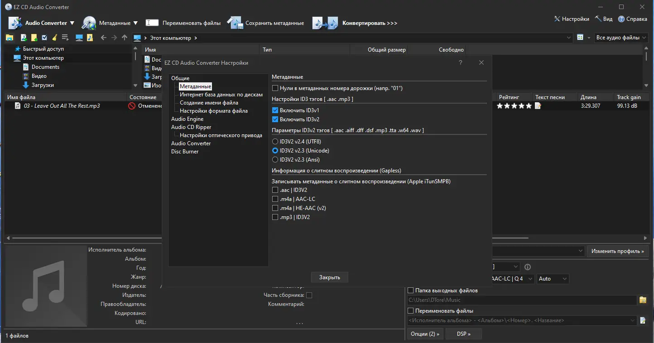This screenshot has width=654, height=343.
Task: Click the Add Audio Files toolbar icon
Action: tap(23, 37)
